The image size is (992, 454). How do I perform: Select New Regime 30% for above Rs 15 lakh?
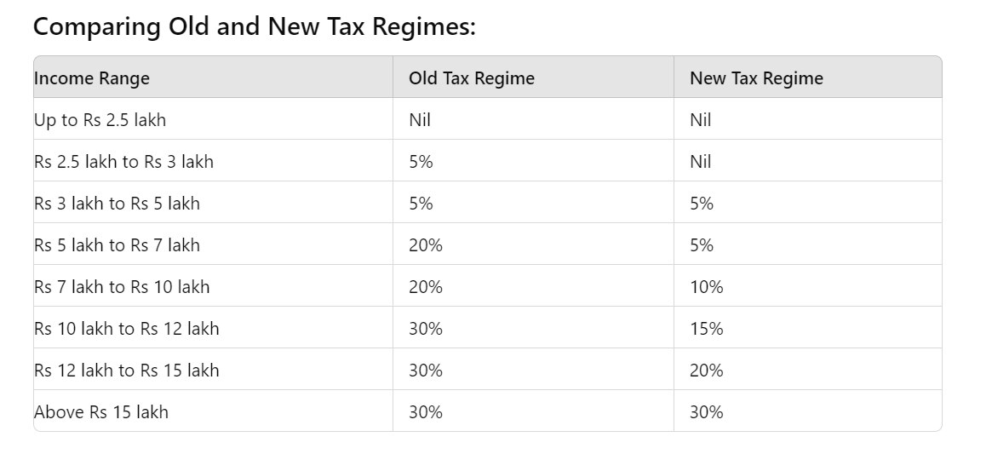(x=706, y=412)
